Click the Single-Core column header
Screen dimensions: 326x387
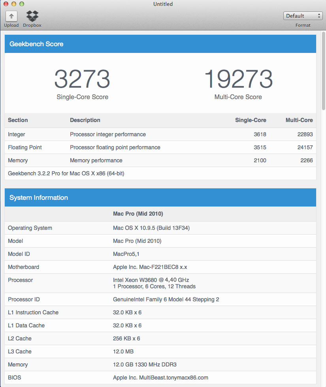point(251,120)
